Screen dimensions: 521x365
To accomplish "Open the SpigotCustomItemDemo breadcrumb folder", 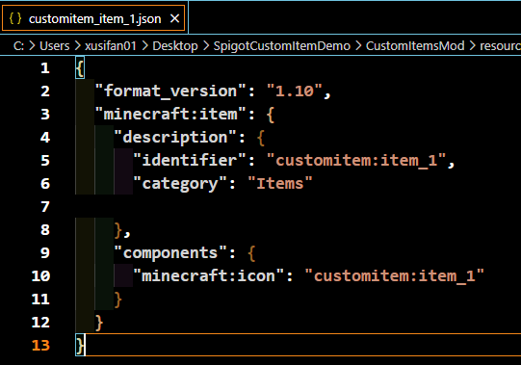I will click(282, 45).
